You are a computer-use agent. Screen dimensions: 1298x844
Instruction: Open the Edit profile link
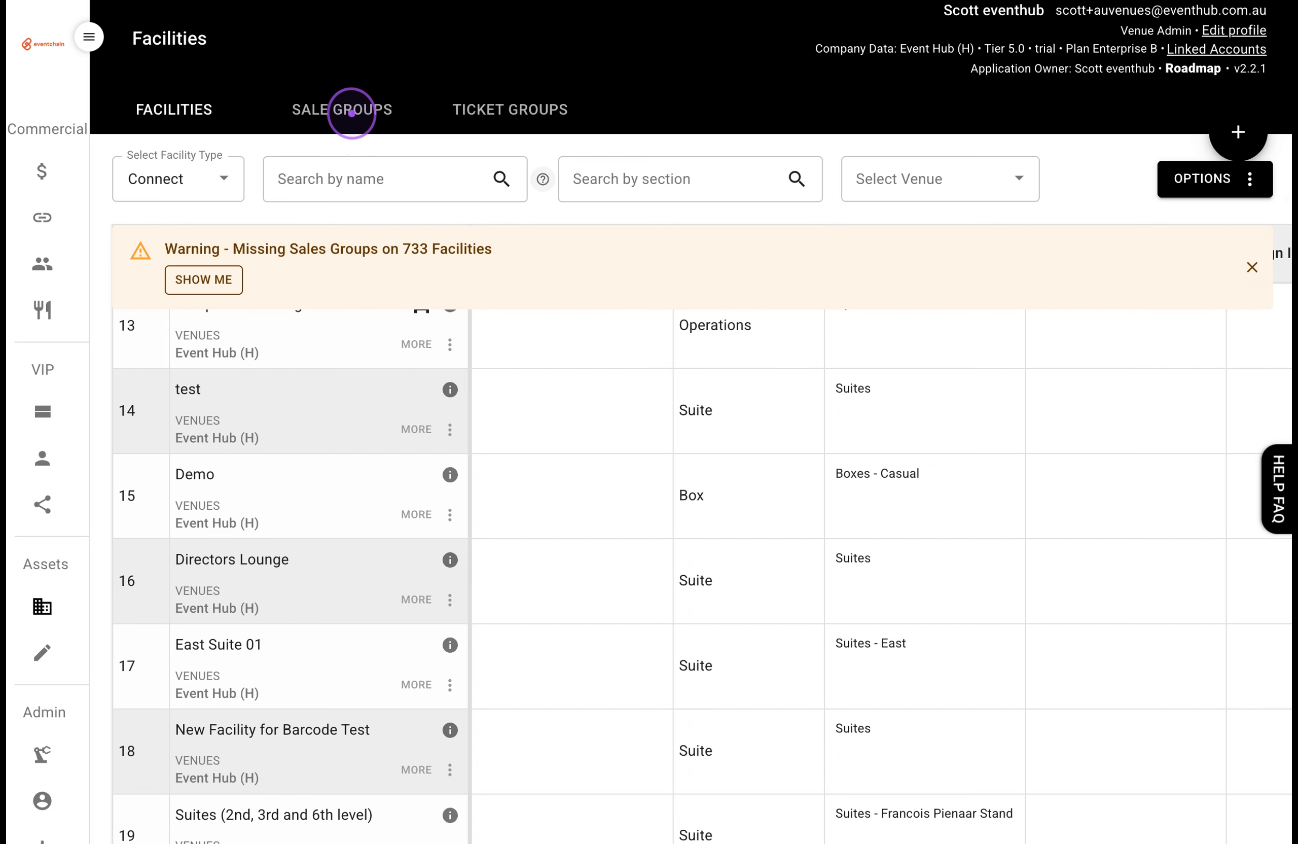coord(1234,30)
